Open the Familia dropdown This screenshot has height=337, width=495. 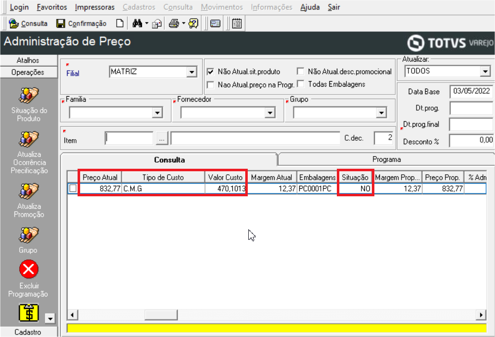click(x=157, y=113)
